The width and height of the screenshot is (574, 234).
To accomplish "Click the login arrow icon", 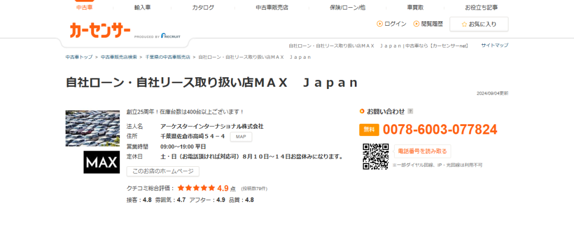I will (379, 24).
